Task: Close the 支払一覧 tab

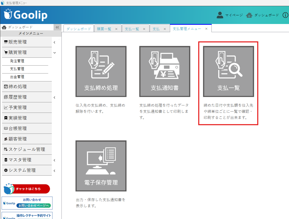Action: pos(144,29)
